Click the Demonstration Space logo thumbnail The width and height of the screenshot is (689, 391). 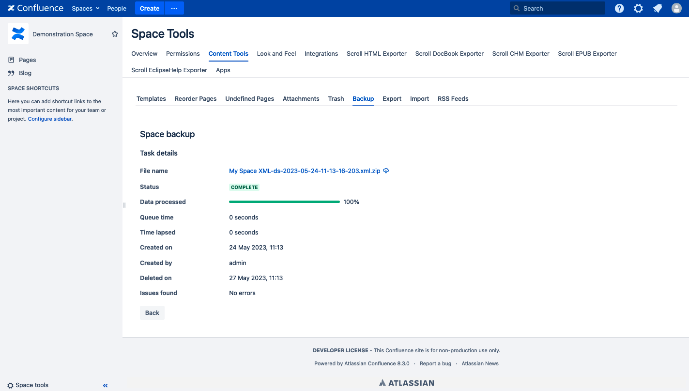click(18, 34)
